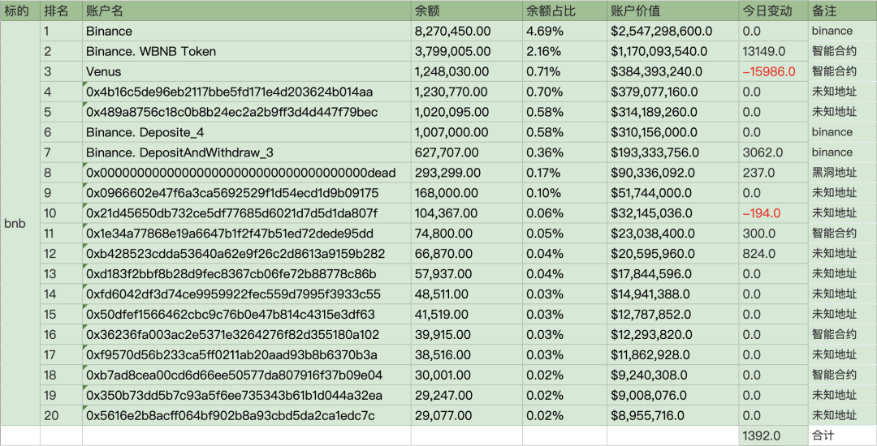Select the binance remark in rank 6
This screenshot has width=877, height=446.
point(842,132)
